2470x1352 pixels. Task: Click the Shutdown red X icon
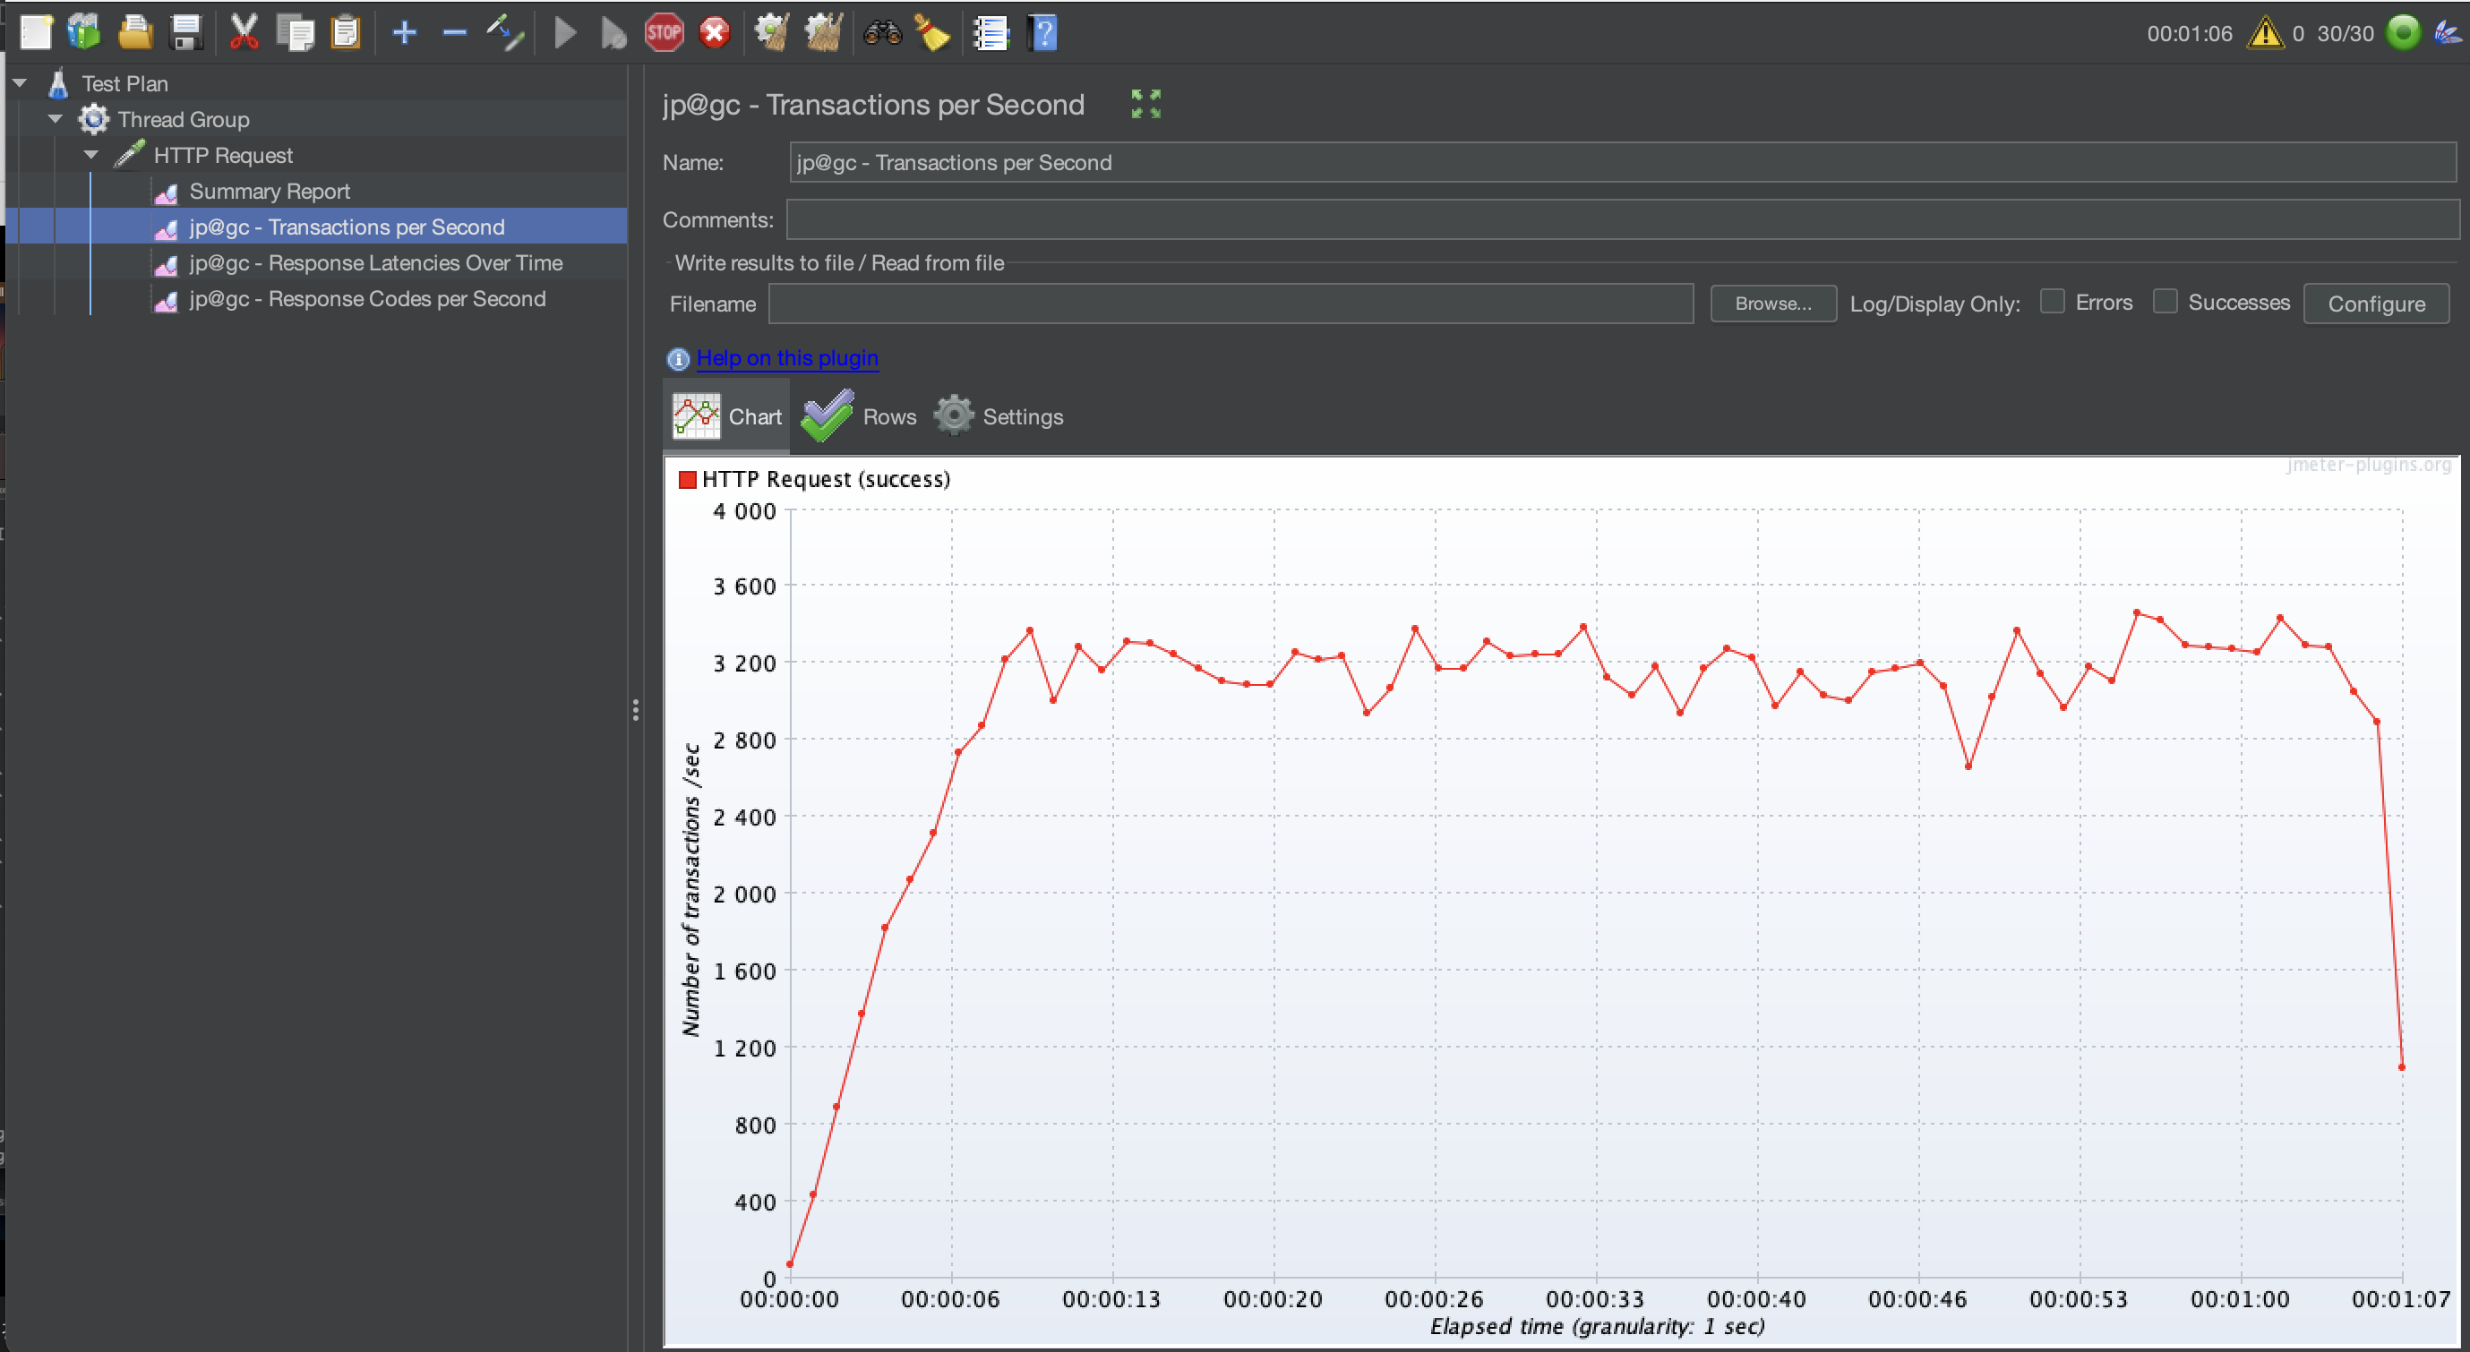pyautogui.click(x=715, y=33)
